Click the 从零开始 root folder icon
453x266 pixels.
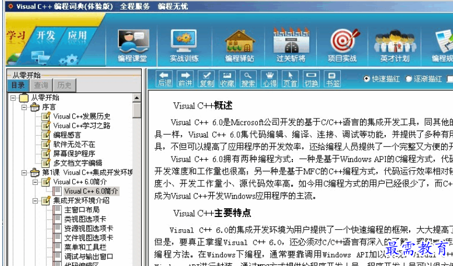click(24, 98)
